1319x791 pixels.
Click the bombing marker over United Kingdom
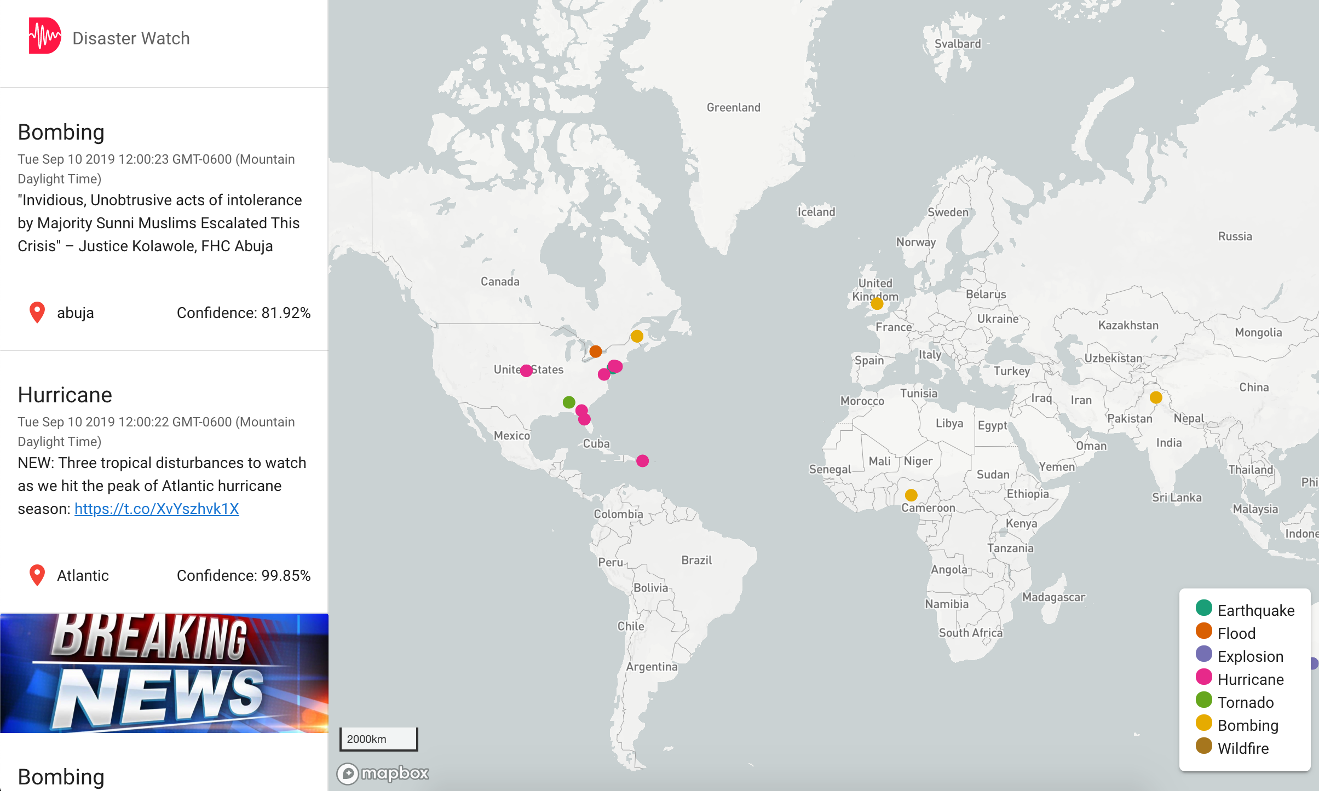[x=877, y=303]
